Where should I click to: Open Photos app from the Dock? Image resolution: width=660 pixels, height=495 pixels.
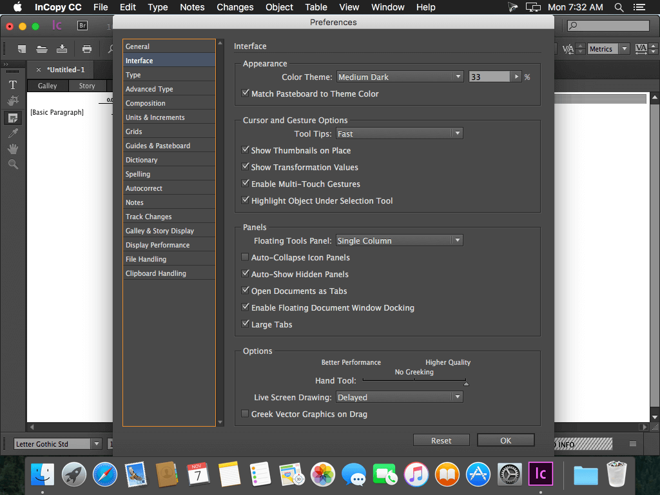pyautogui.click(x=323, y=475)
